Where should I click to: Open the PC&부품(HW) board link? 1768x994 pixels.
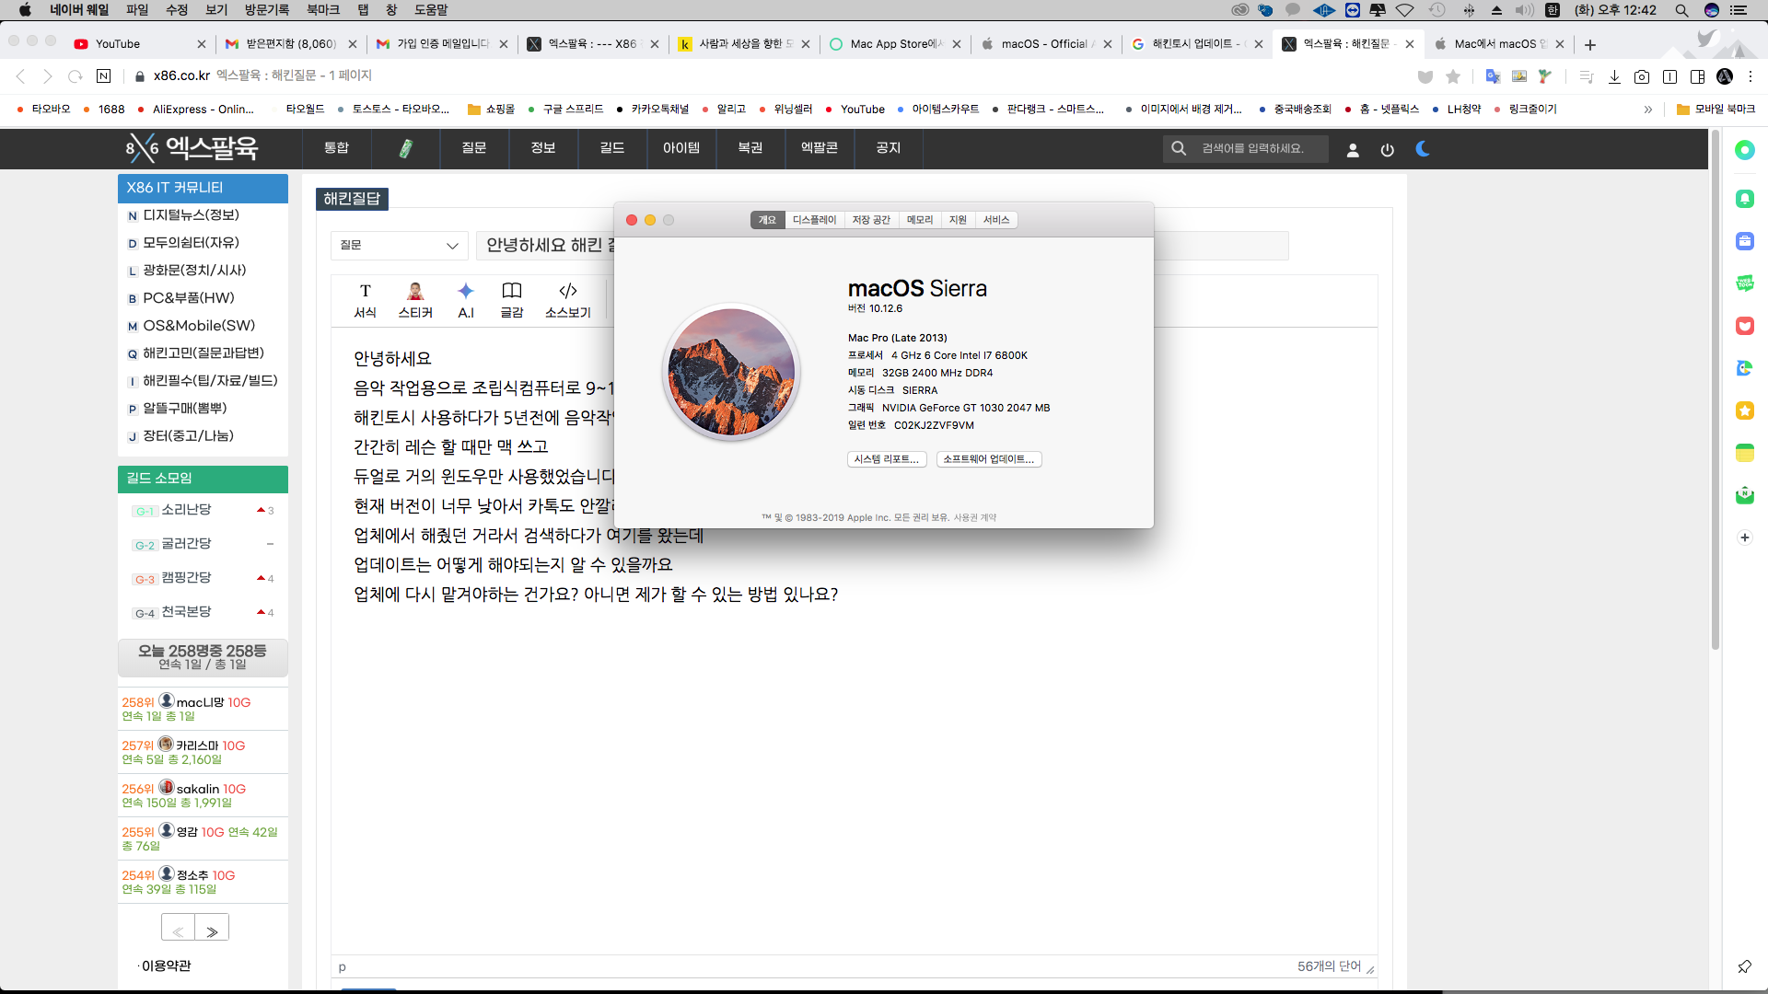coord(189,297)
